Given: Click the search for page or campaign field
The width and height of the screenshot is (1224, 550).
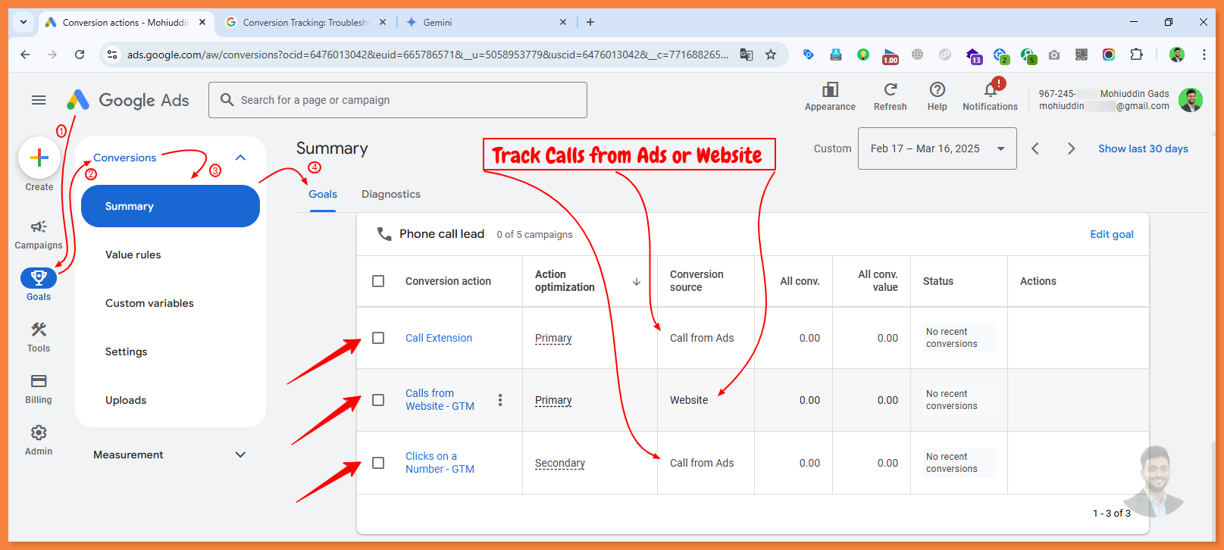Looking at the screenshot, I should pos(398,100).
